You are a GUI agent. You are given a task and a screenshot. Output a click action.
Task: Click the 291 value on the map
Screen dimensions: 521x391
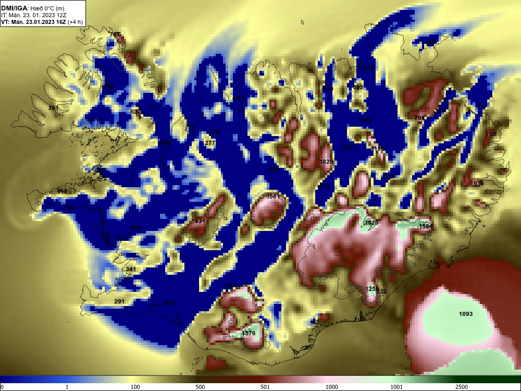[x=119, y=301]
